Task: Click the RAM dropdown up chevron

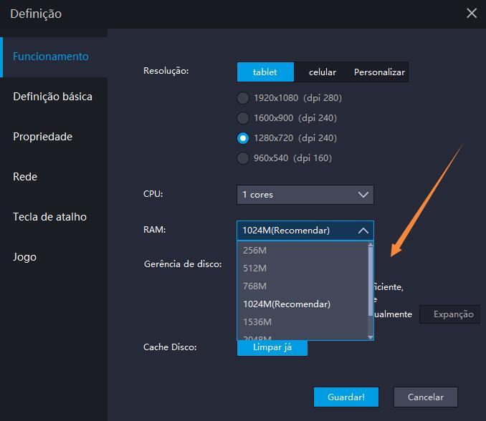Action: coord(363,231)
